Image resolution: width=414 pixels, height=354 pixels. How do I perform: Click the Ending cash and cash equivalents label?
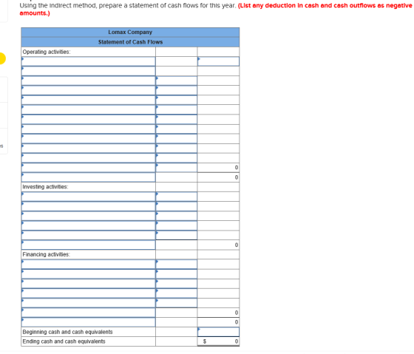[64, 341]
